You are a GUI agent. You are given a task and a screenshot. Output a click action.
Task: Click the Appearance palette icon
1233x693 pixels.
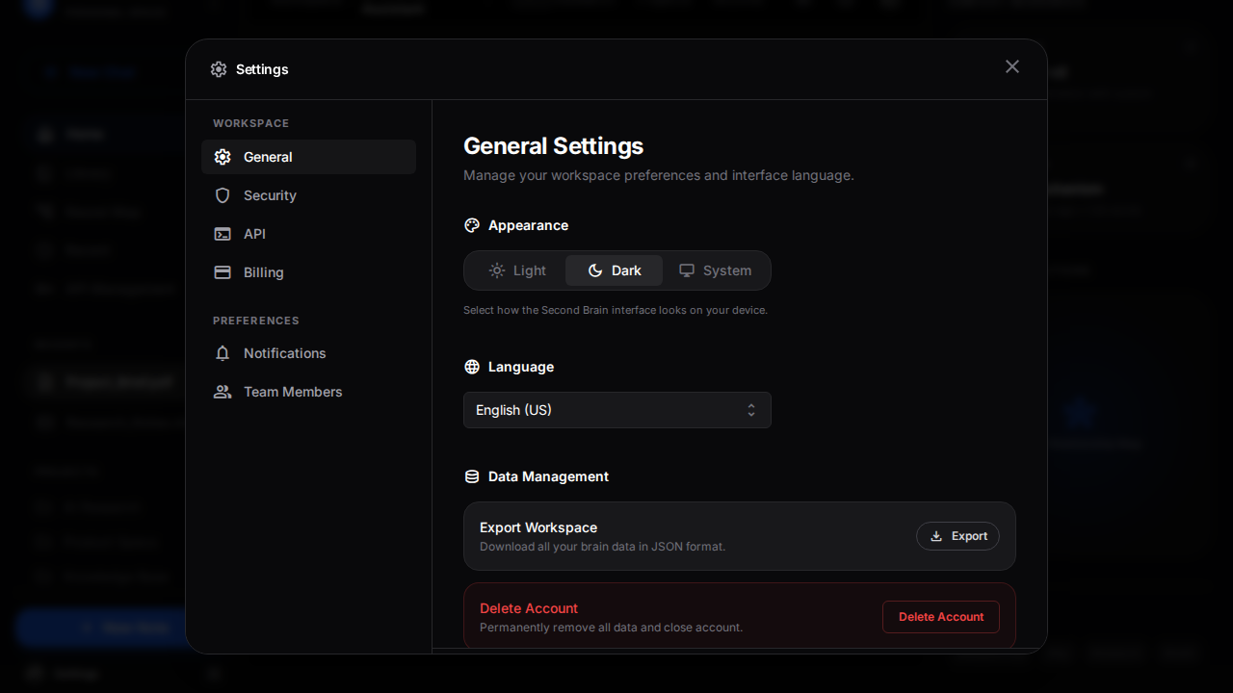coord(472,225)
